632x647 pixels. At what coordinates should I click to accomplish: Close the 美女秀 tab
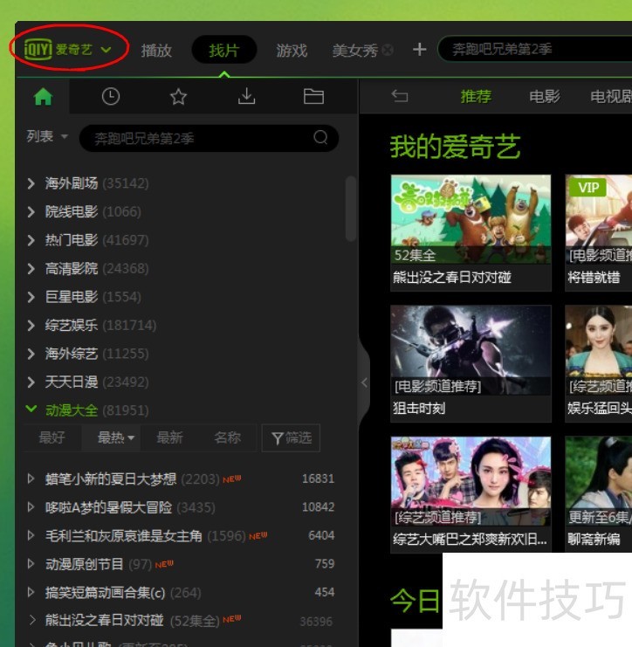[x=388, y=51]
